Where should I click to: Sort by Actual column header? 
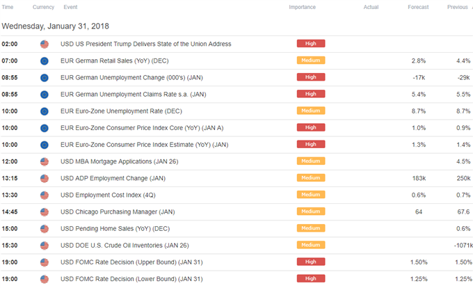click(371, 7)
